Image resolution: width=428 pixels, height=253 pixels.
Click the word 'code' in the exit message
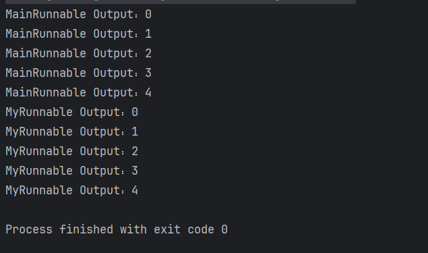(x=201, y=229)
